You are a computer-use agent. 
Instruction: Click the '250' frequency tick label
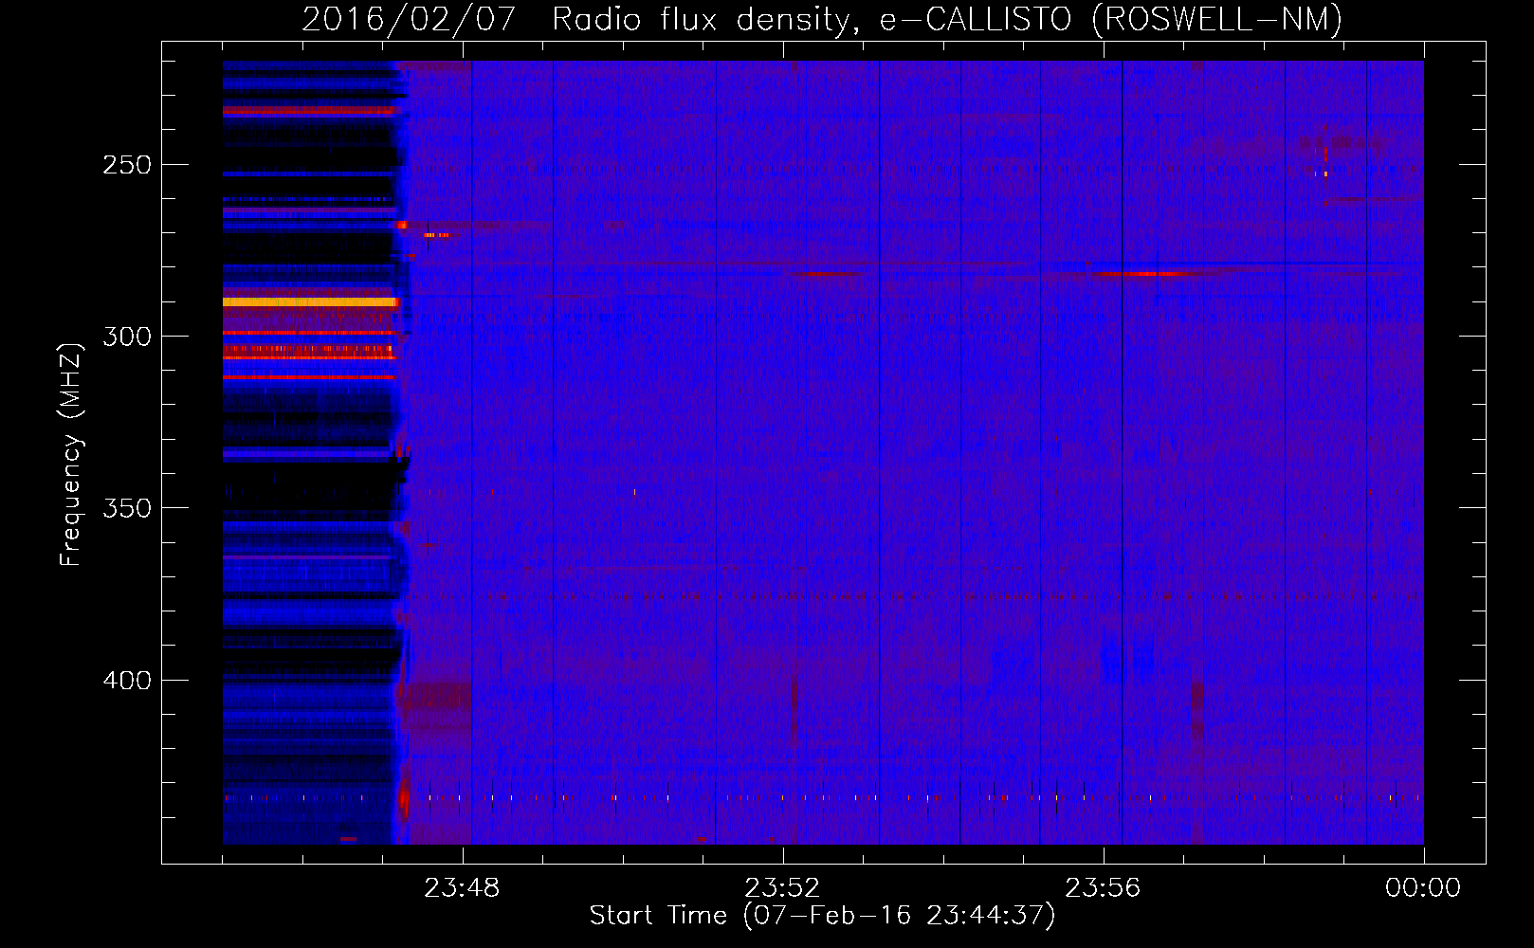[127, 165]
